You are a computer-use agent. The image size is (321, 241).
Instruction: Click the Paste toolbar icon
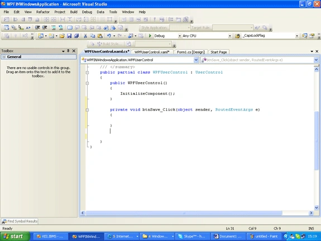[100, 36]
